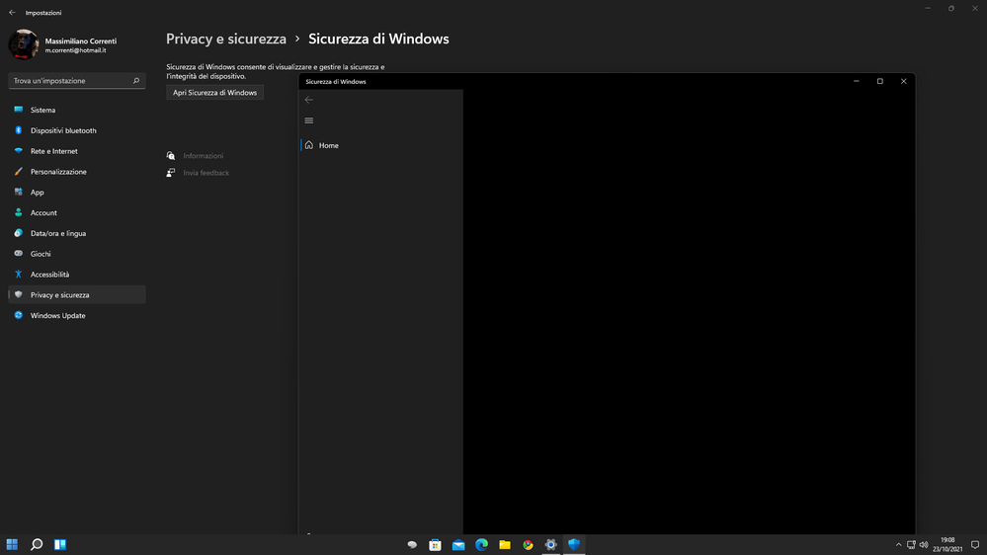This screenshot has height=555, width=987.
Task: Open Windows Update settings
Action: click(x=77, y=315)
